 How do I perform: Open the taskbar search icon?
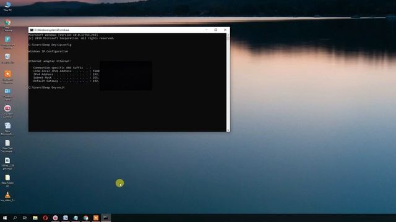pyautogui.click(x=15, y=218)
